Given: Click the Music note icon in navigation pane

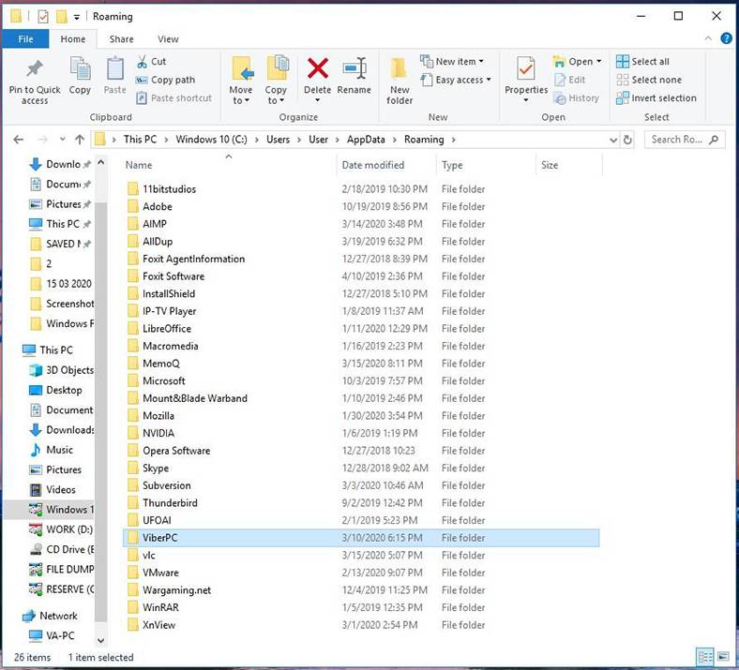Looking at the screenshot, I should click(36, 450).
